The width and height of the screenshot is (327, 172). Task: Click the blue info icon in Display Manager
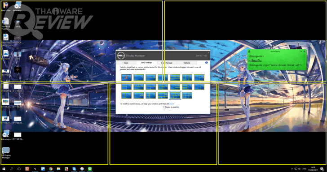point(206,62)
